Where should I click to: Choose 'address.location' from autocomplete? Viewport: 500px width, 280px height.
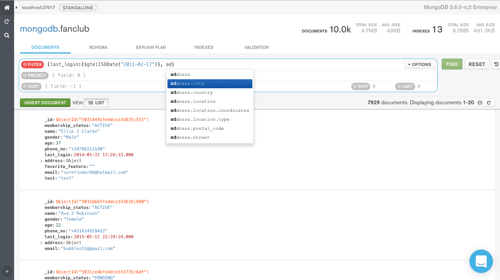pos(210,102)
